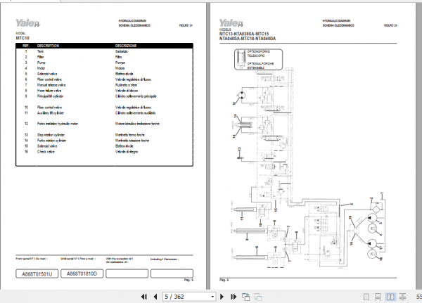The width and height of the screenshot is (422, 303).
Task: Switch to continuous scrolling page view
Action: pos(378,297)
